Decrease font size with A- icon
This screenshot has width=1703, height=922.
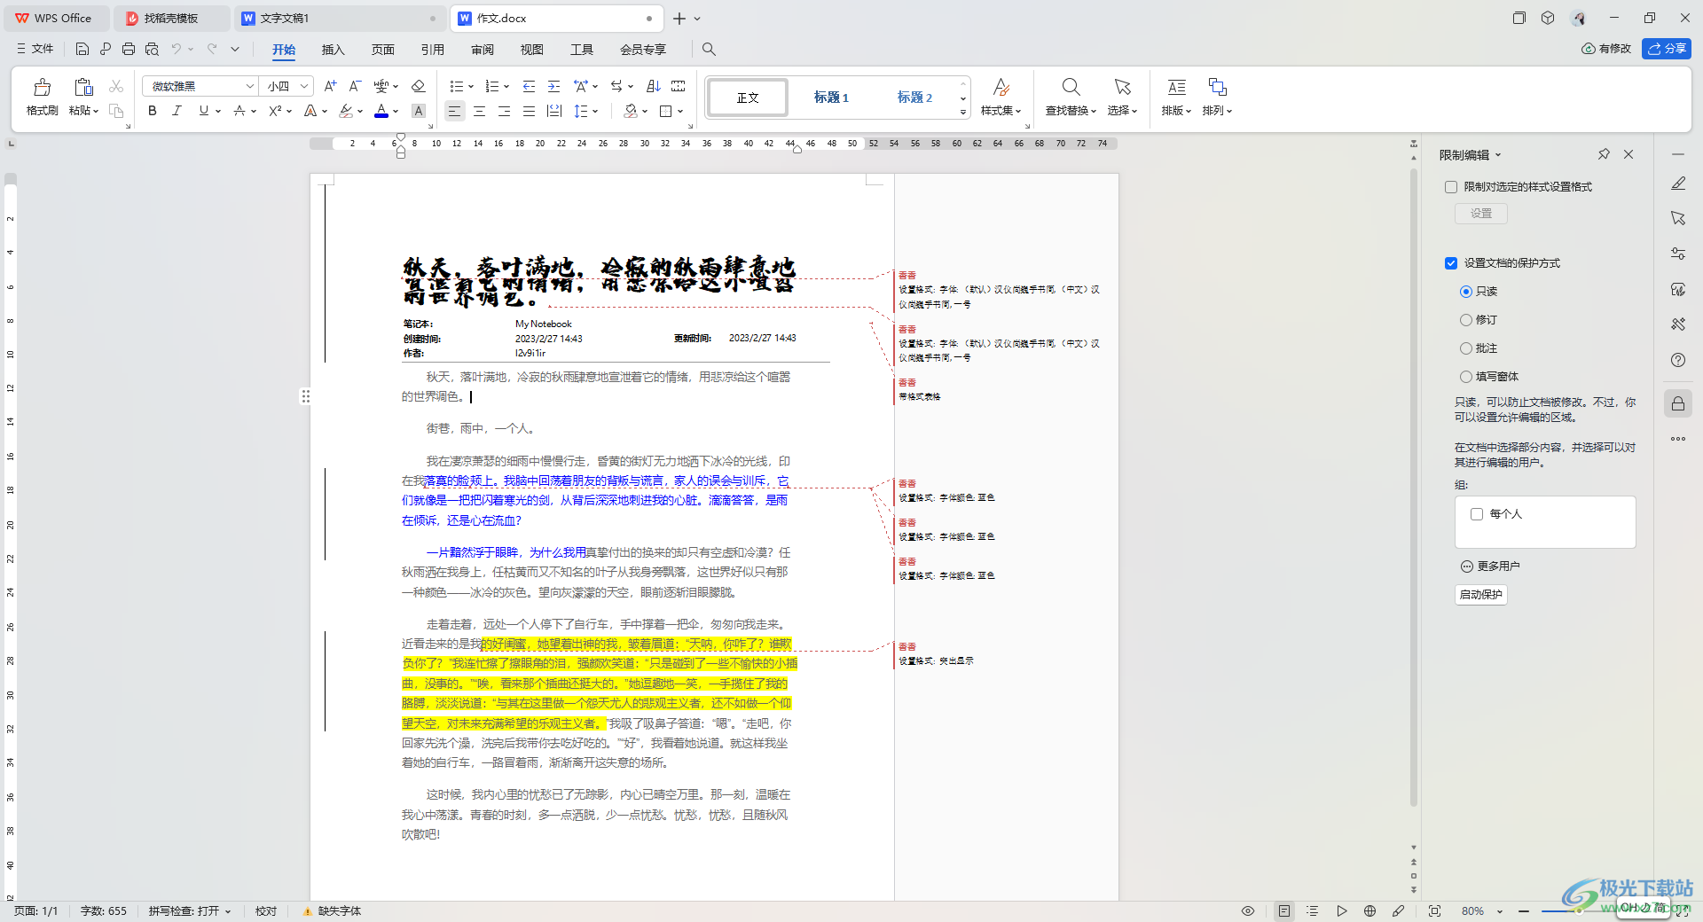click(x=355, y=86)
